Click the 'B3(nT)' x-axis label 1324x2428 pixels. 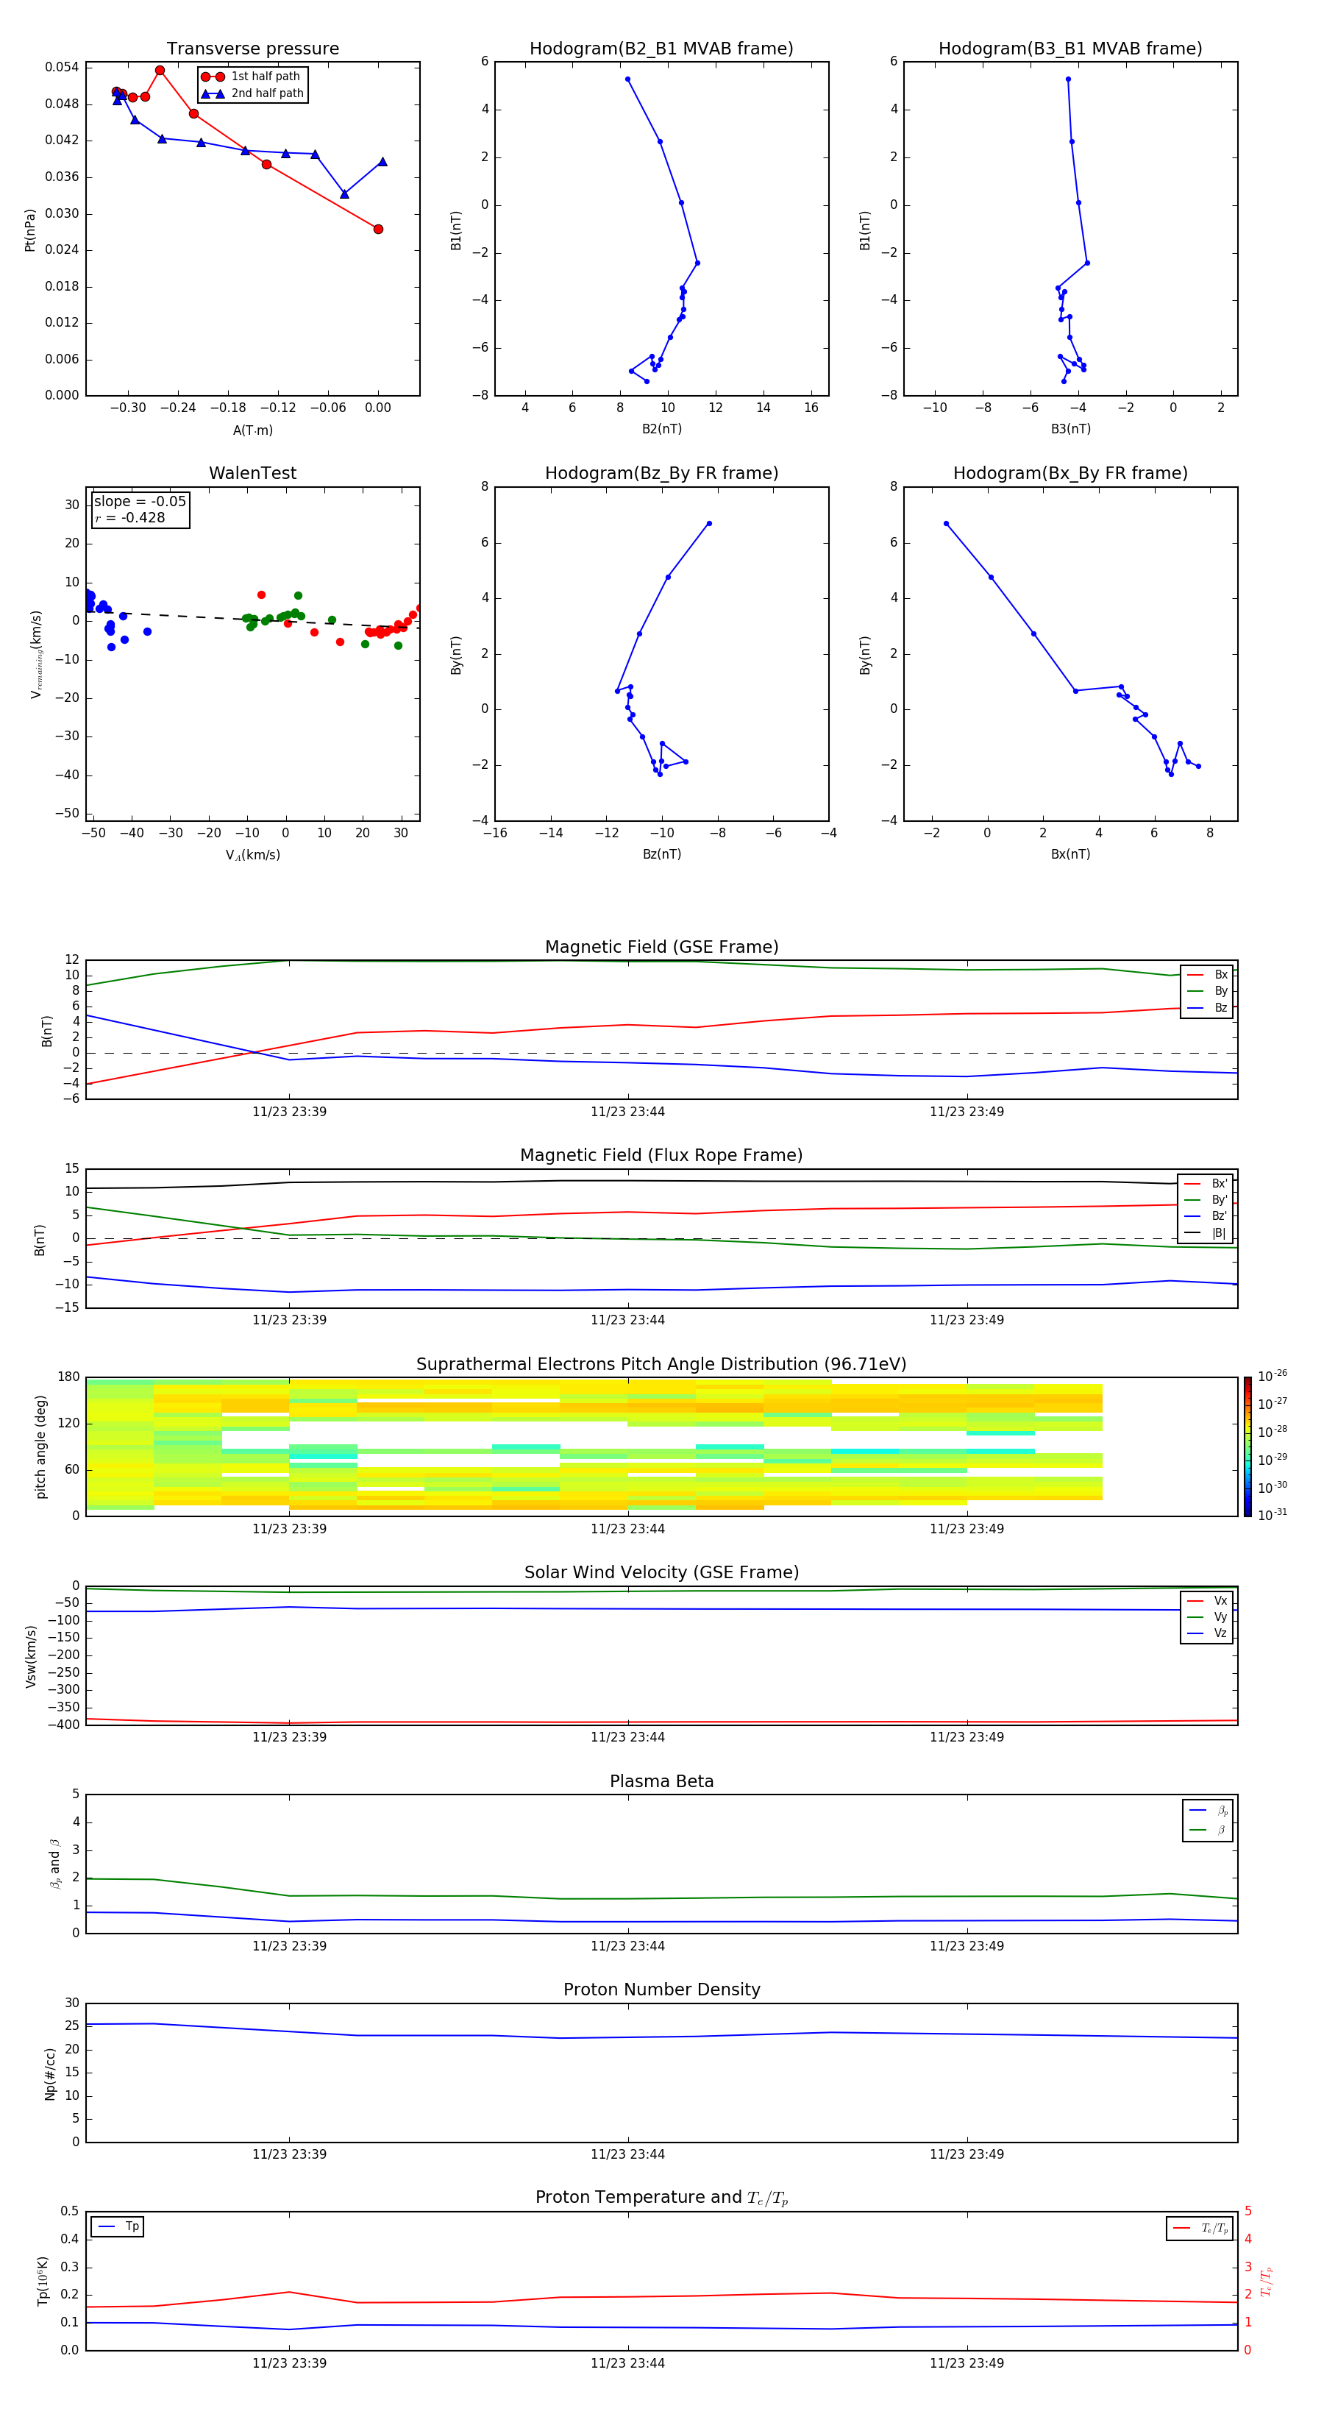[1070, 429]
